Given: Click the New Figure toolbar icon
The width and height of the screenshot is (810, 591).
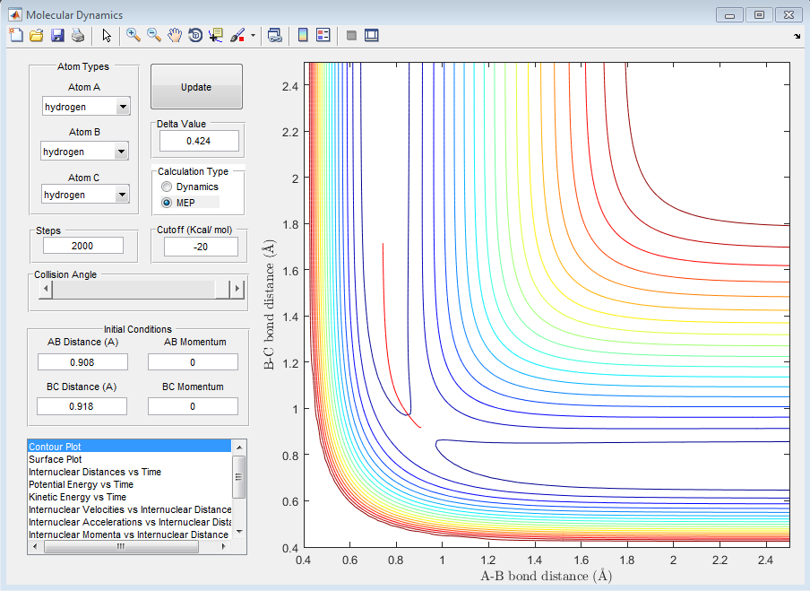Looking at the screenshot, I should coord(16,35).
